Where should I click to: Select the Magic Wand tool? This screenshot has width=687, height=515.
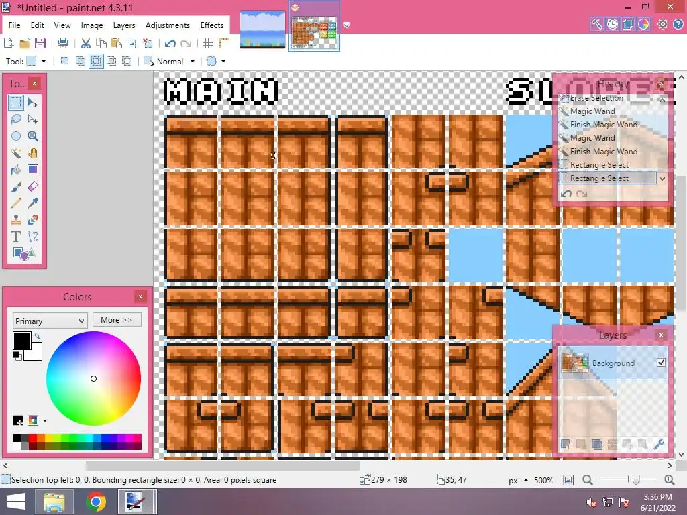coord(16,153)
